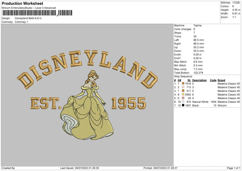Click the Code column header
The image size is (242, 171).
coord(213,80)
